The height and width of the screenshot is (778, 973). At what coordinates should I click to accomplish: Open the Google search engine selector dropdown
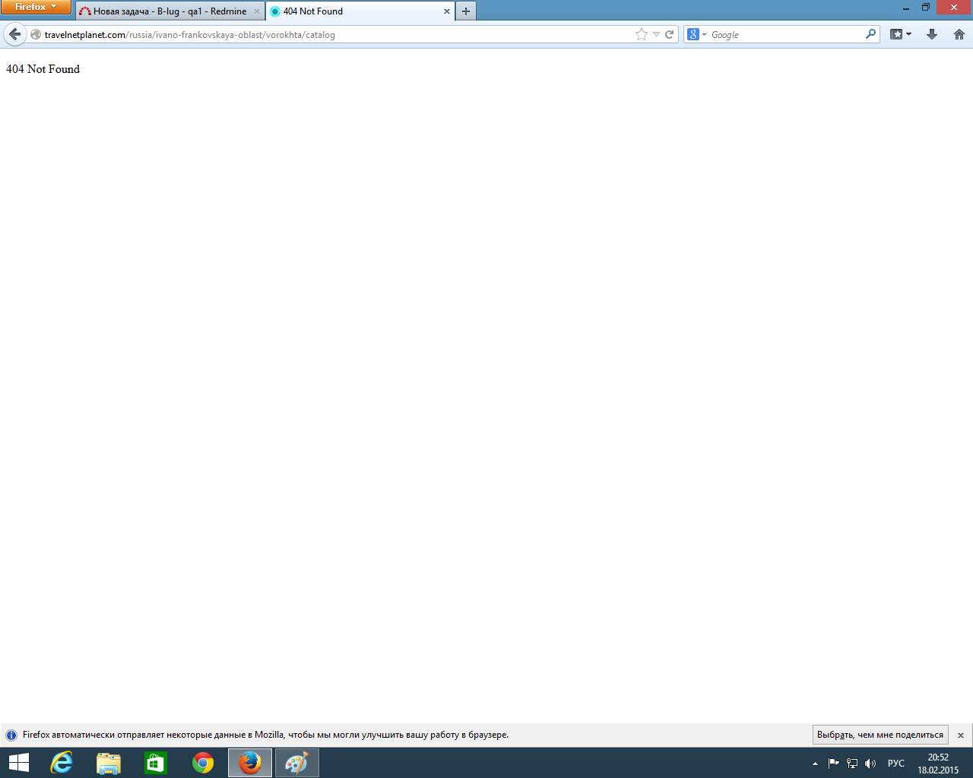click(696, 34)
